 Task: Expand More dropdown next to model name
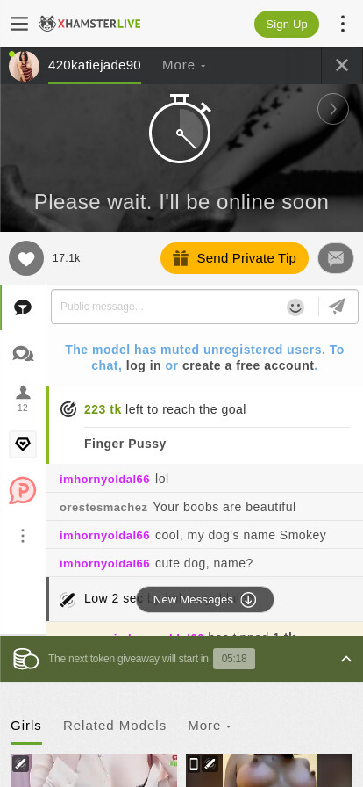pyautogui.click(x=183, y=65)
